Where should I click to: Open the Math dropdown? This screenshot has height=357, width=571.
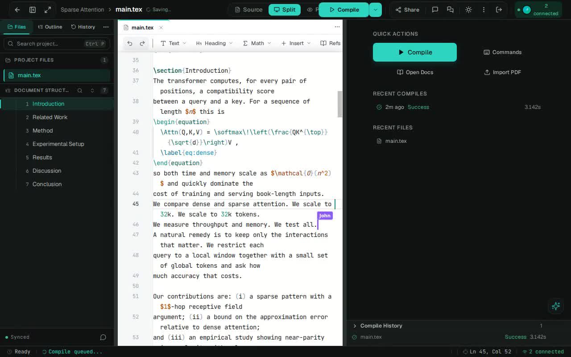pos(257,43)
